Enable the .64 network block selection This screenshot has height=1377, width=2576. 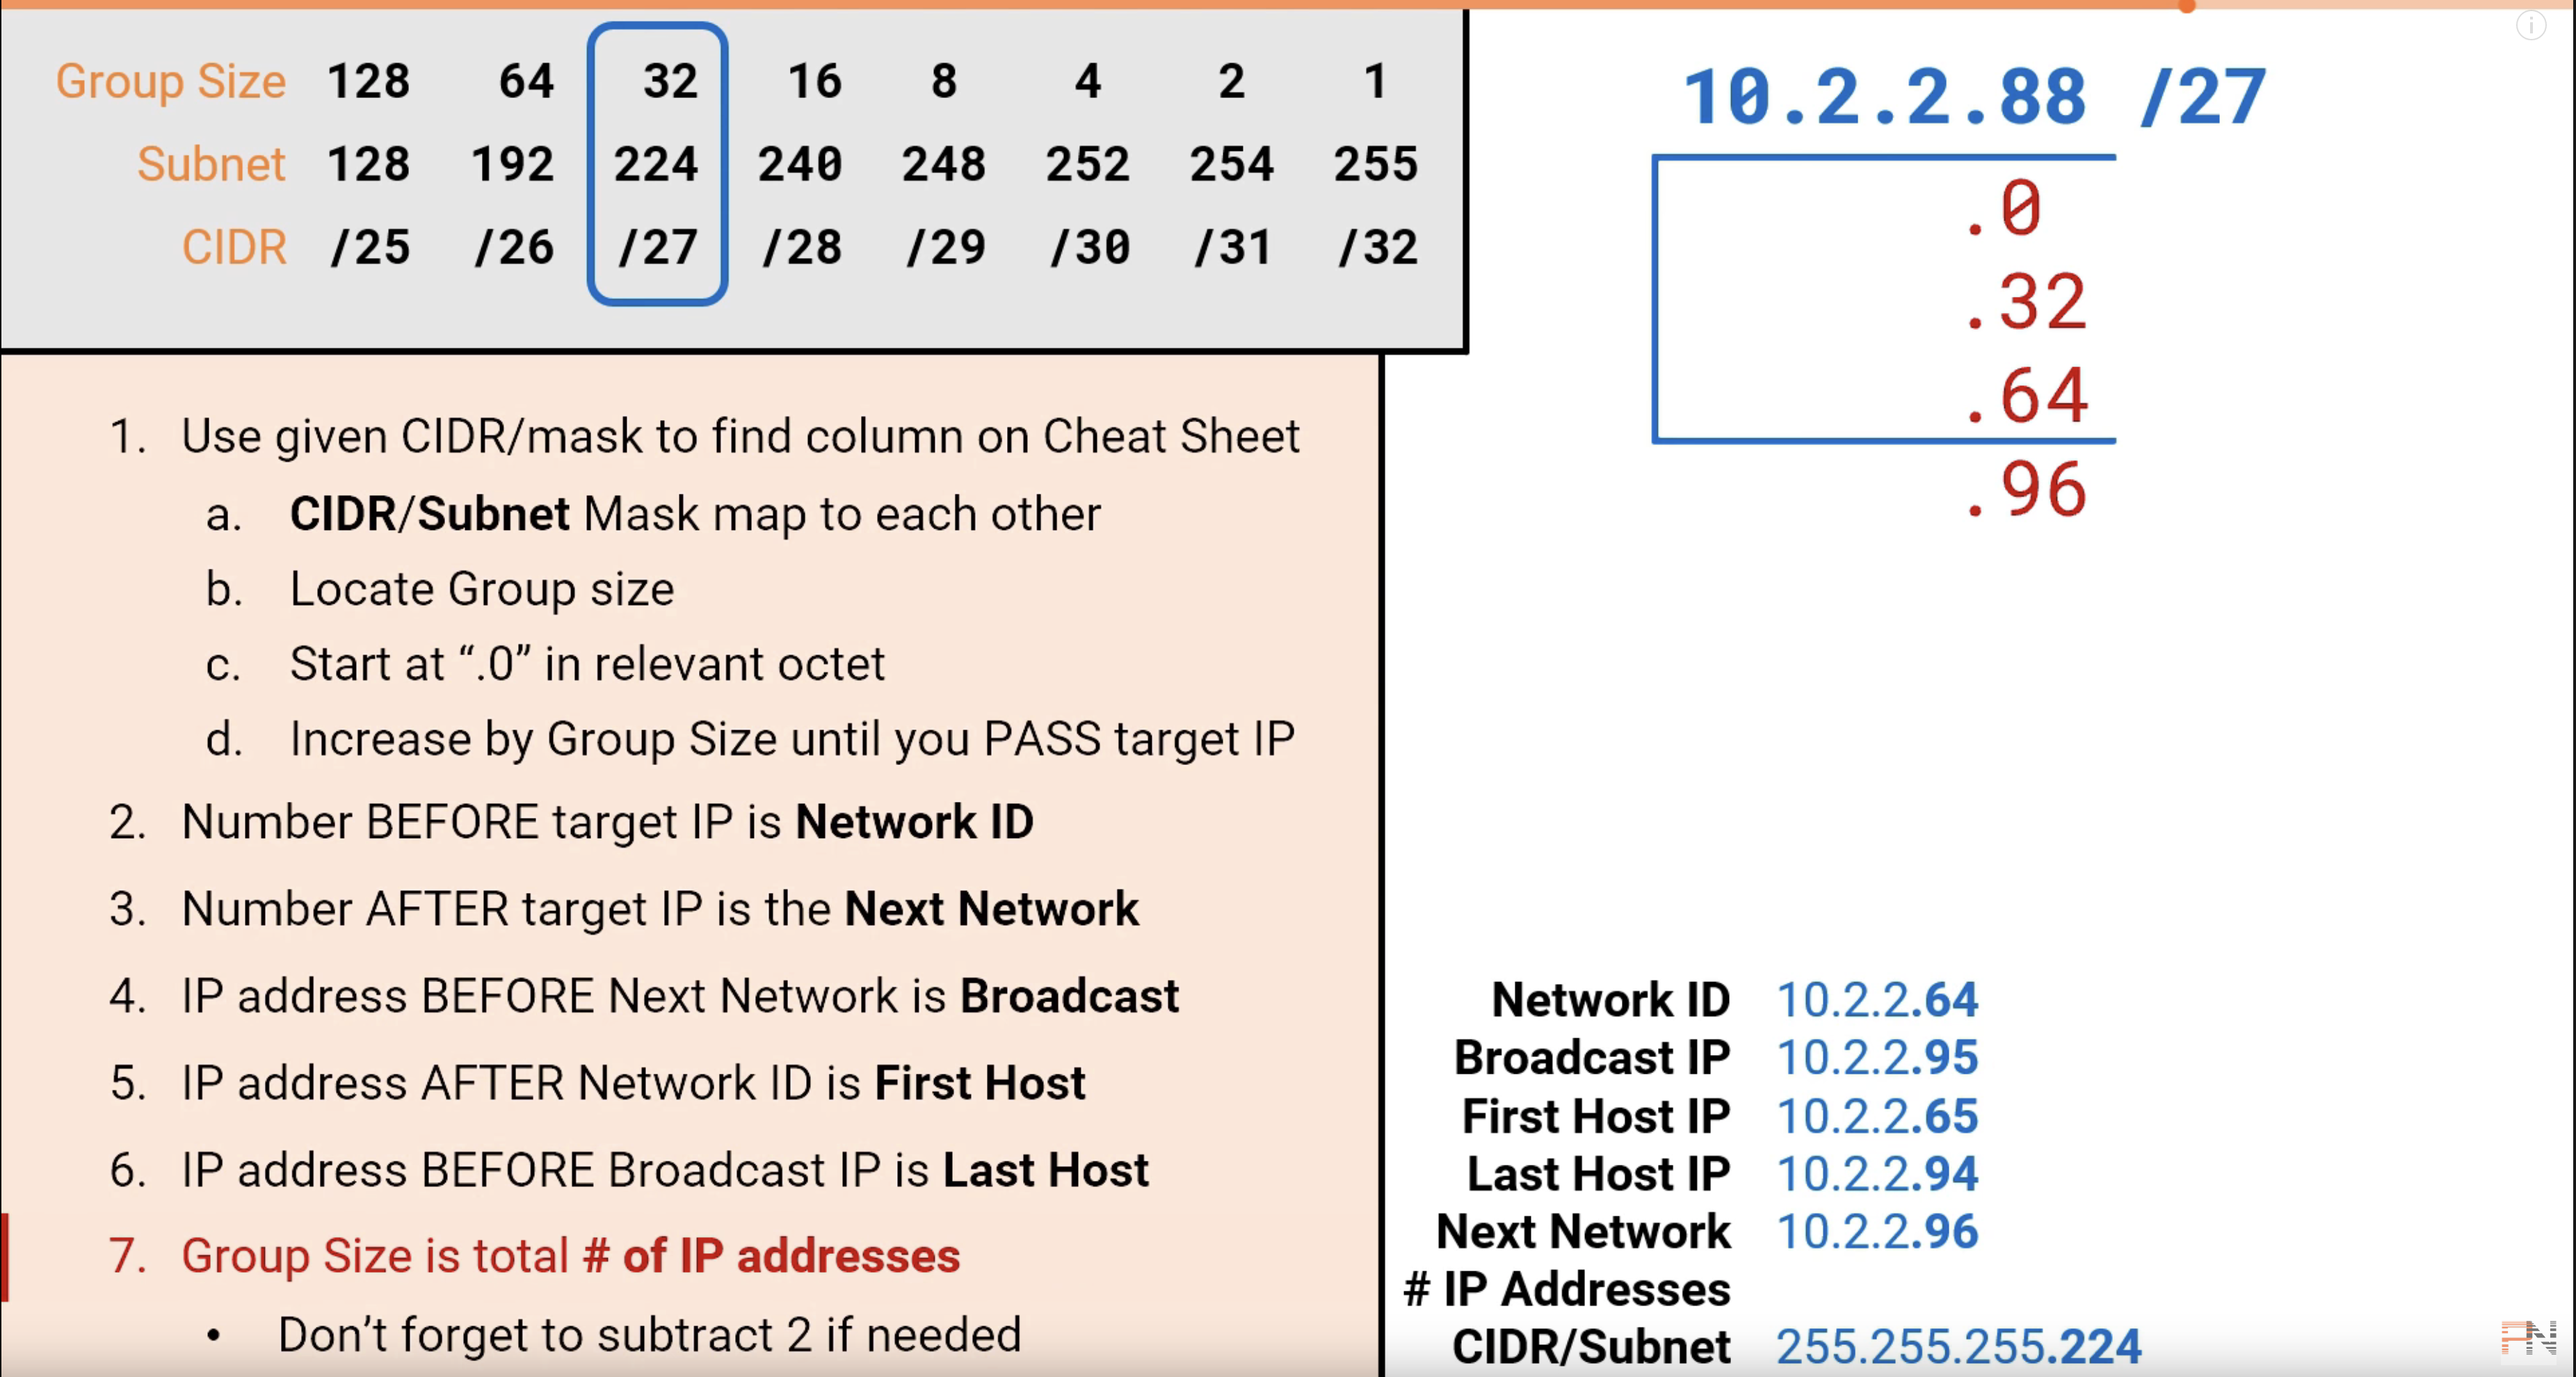2019,397
